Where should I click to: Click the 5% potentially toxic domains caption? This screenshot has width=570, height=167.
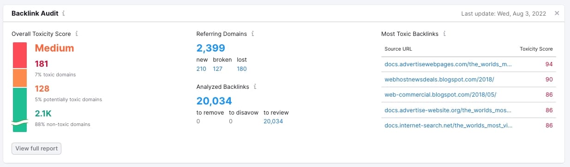[68, 99]
